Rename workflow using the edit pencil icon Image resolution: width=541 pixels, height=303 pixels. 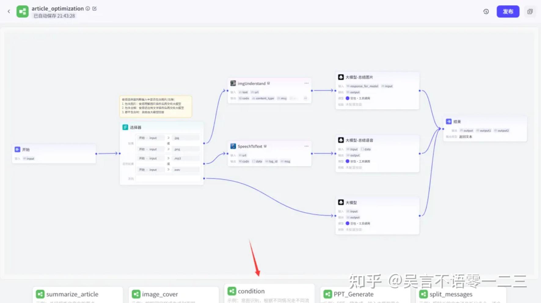pyautogui.click(x=95, y=9)
